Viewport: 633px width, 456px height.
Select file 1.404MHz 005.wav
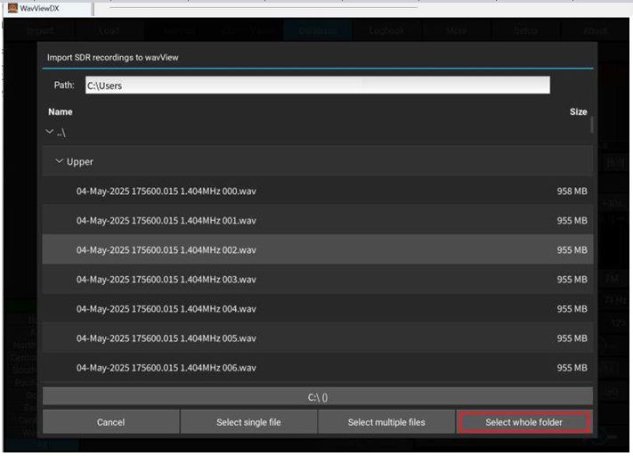pos(166,338)
